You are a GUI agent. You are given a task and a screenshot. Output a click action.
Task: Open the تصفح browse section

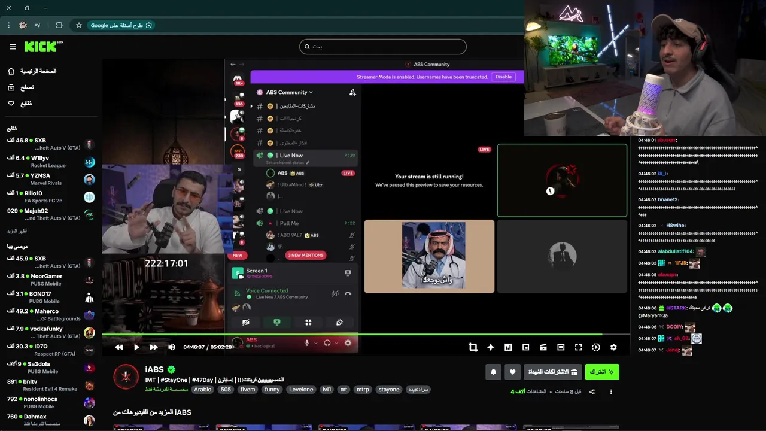pyautogui.click(x=21, y=87)
